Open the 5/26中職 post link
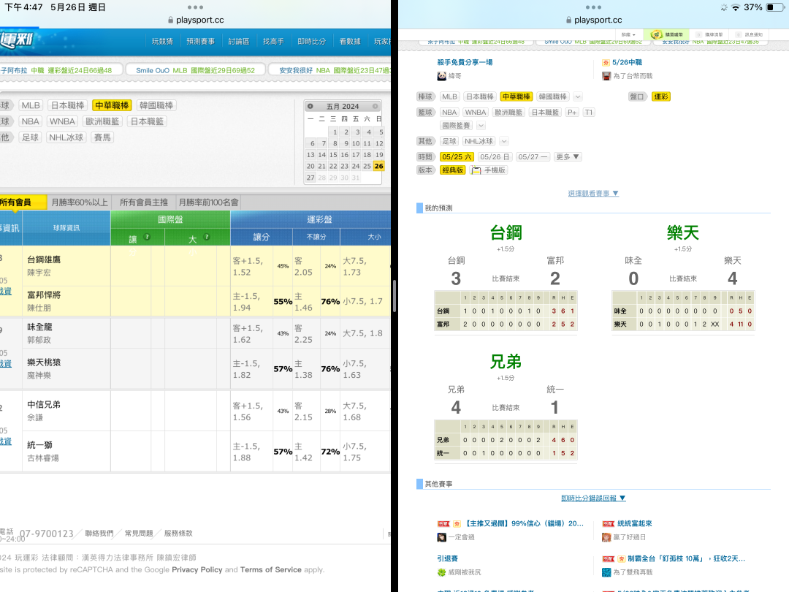This screenshot has width=789, height=592. pos(627,62)
